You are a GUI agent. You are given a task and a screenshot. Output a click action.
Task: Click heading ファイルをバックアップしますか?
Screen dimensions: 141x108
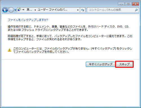pyautogui.click(x=28, y=20)
